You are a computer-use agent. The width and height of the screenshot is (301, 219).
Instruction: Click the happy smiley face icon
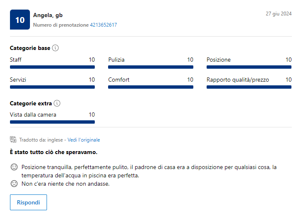click(14, 167)
